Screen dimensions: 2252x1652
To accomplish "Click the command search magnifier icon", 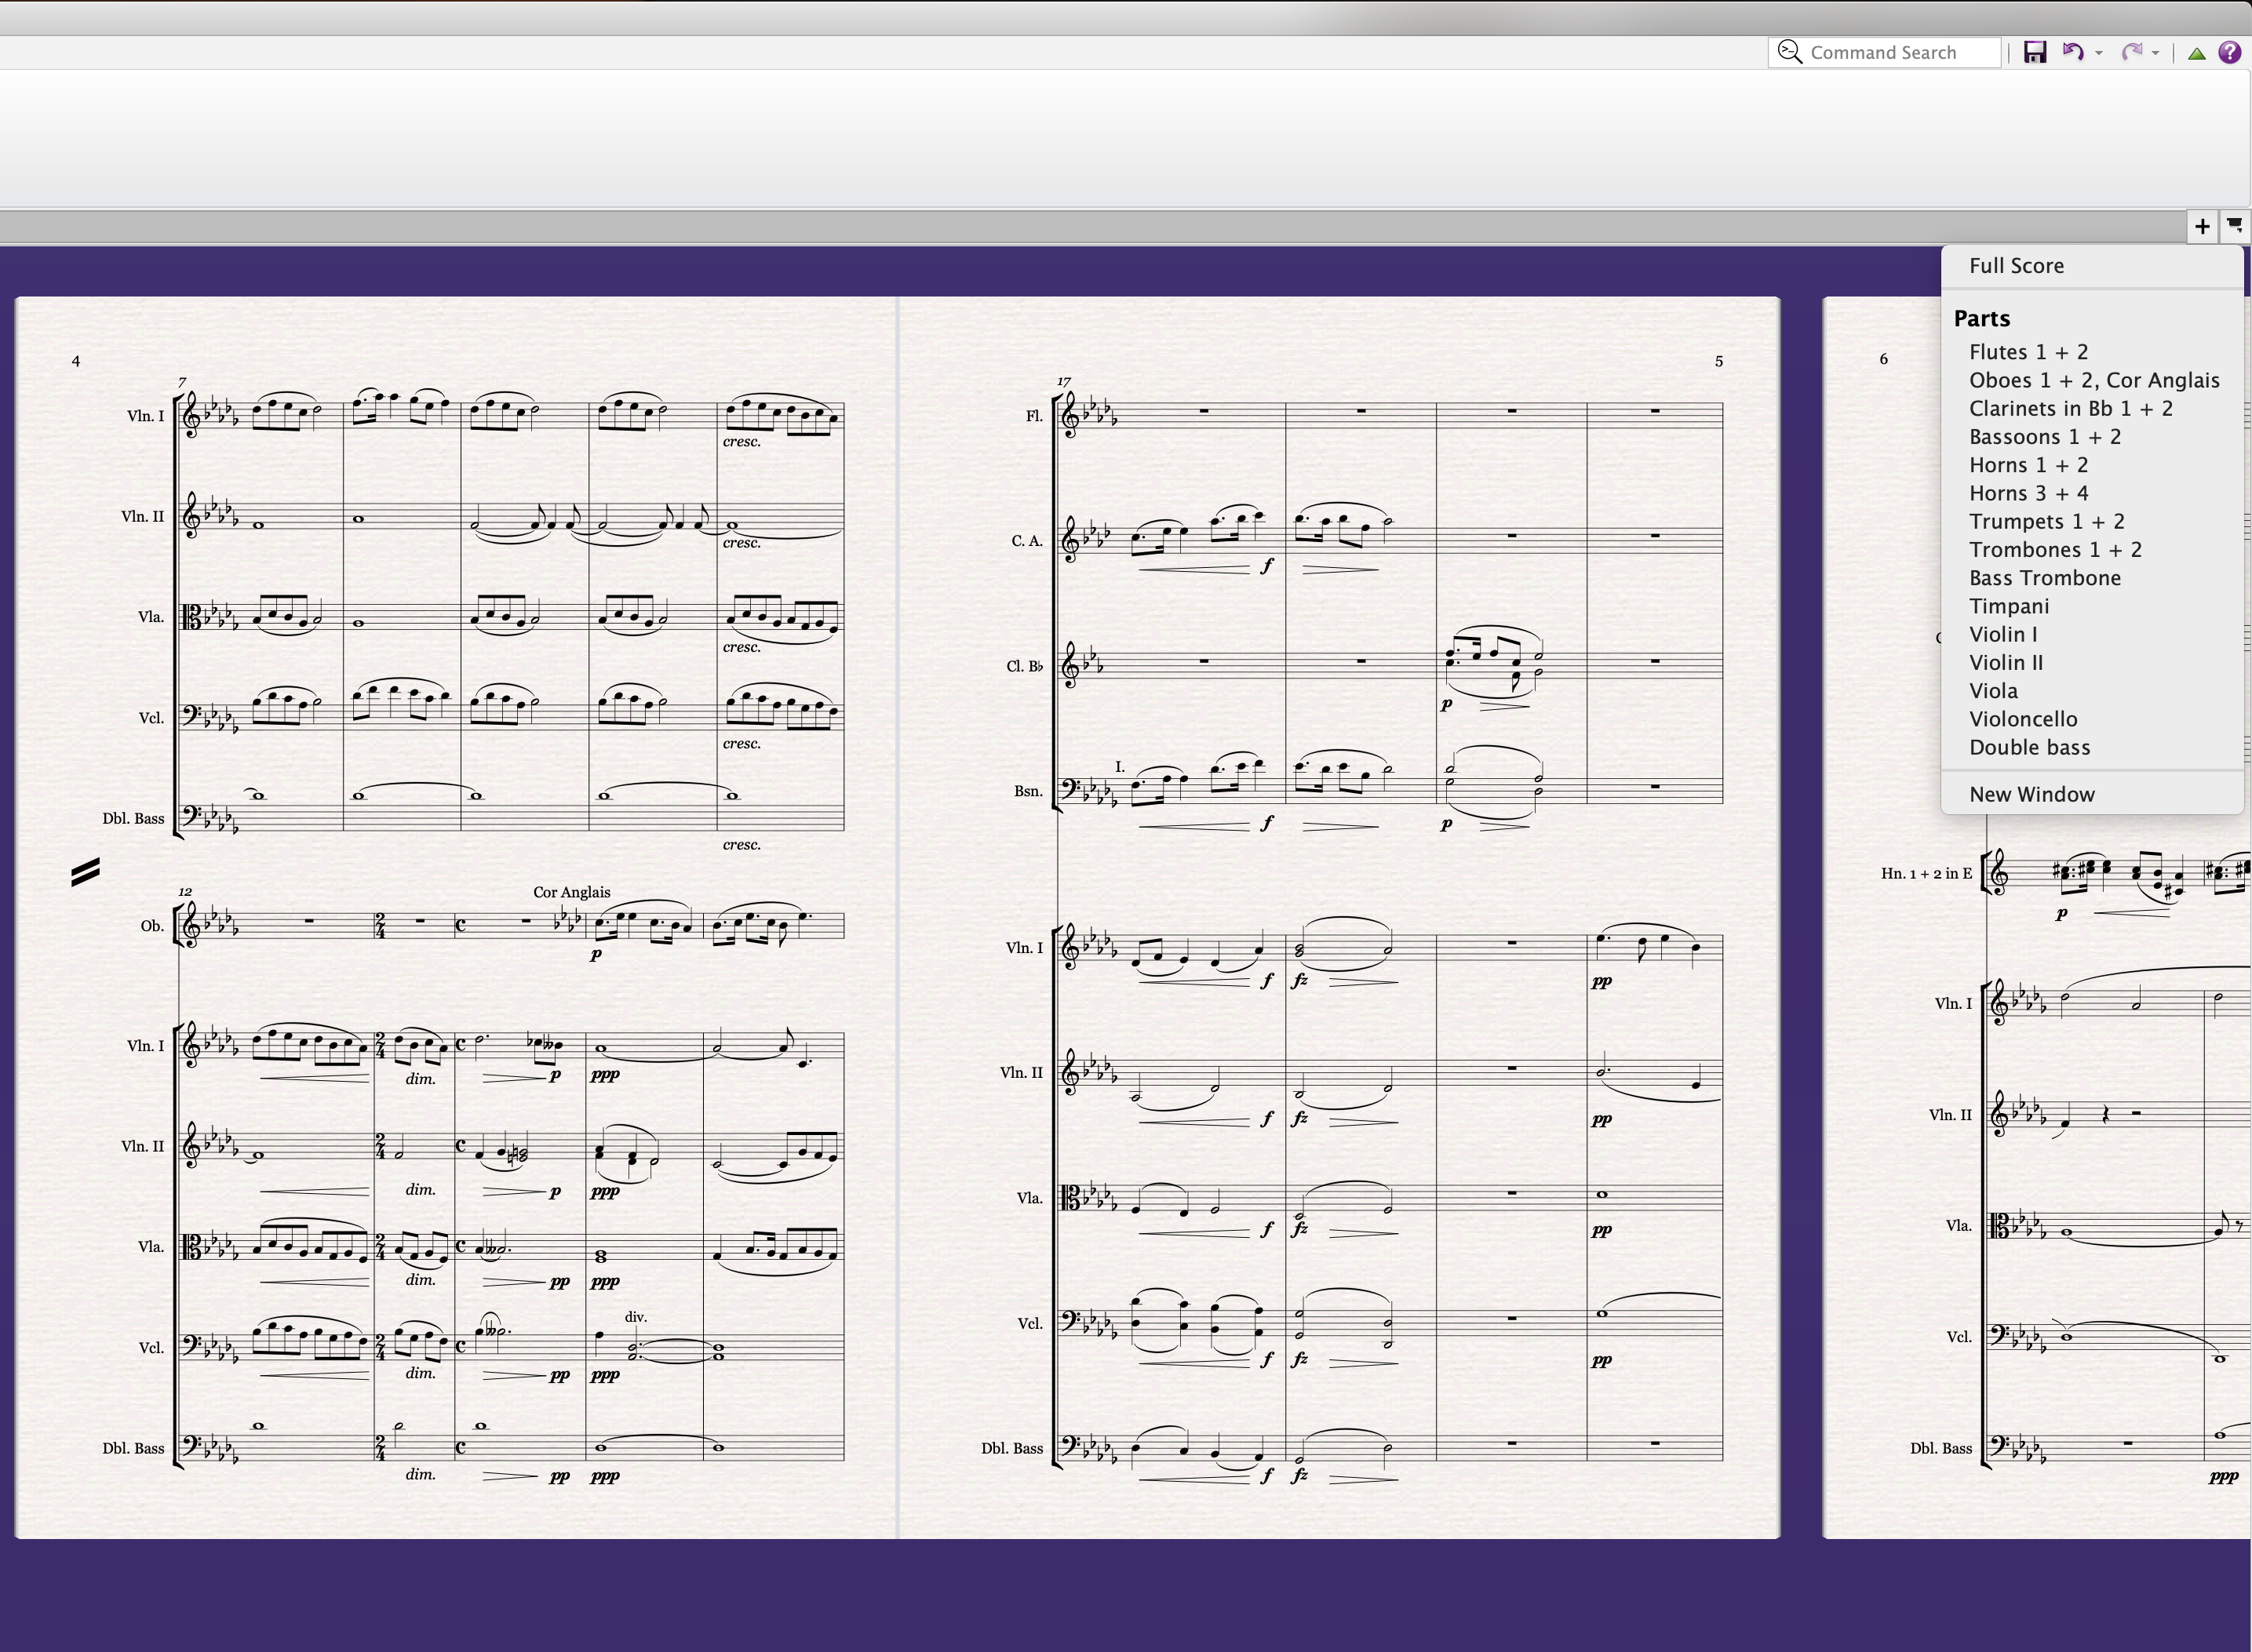I will (x=1790, y=52).
